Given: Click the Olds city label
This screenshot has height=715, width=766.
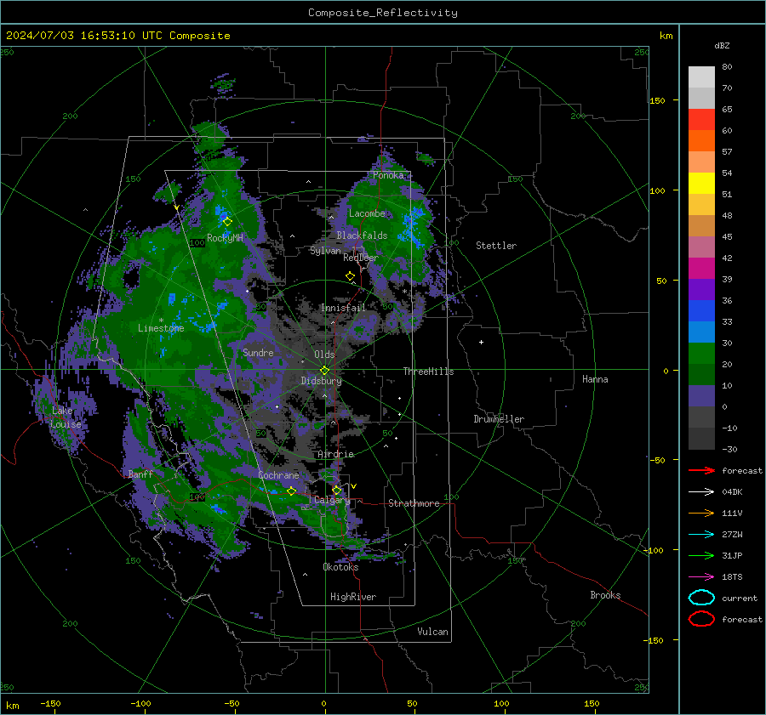Looking at the screenshot, I should pos(324,355).
